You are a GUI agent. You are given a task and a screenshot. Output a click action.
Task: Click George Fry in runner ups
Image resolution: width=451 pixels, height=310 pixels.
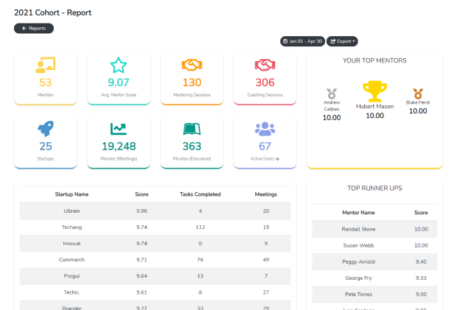click(358, 278)
